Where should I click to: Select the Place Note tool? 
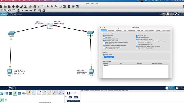click(x=18, y=11)
